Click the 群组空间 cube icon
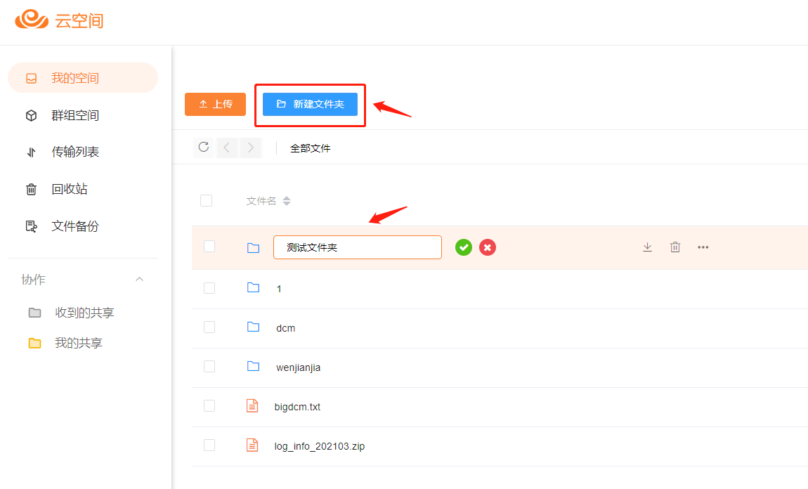Image resolution: width=808 pixels, height=489 pixels. pyautogui.click(x=32, y=115)
